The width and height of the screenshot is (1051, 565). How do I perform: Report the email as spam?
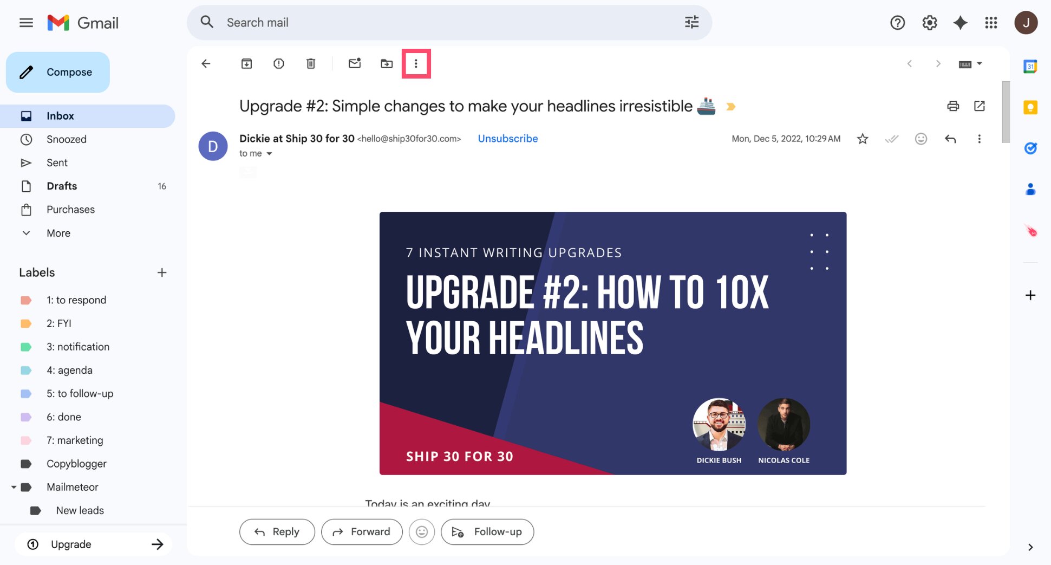pyautogui.click(x=278, y=63)
